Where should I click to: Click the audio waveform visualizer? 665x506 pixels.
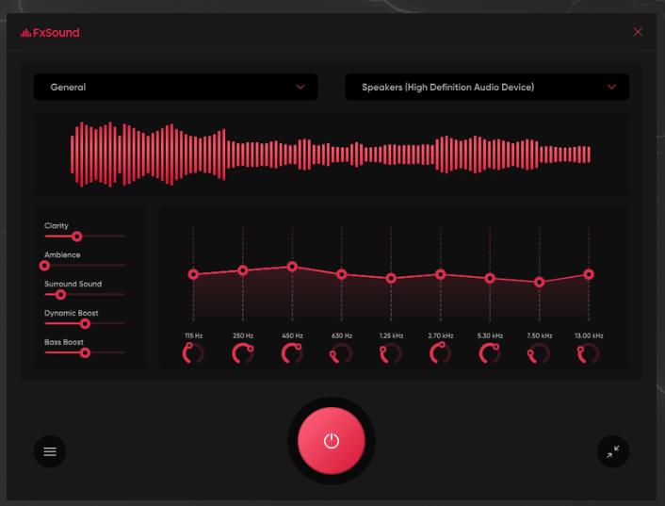(x=331, y=155)
